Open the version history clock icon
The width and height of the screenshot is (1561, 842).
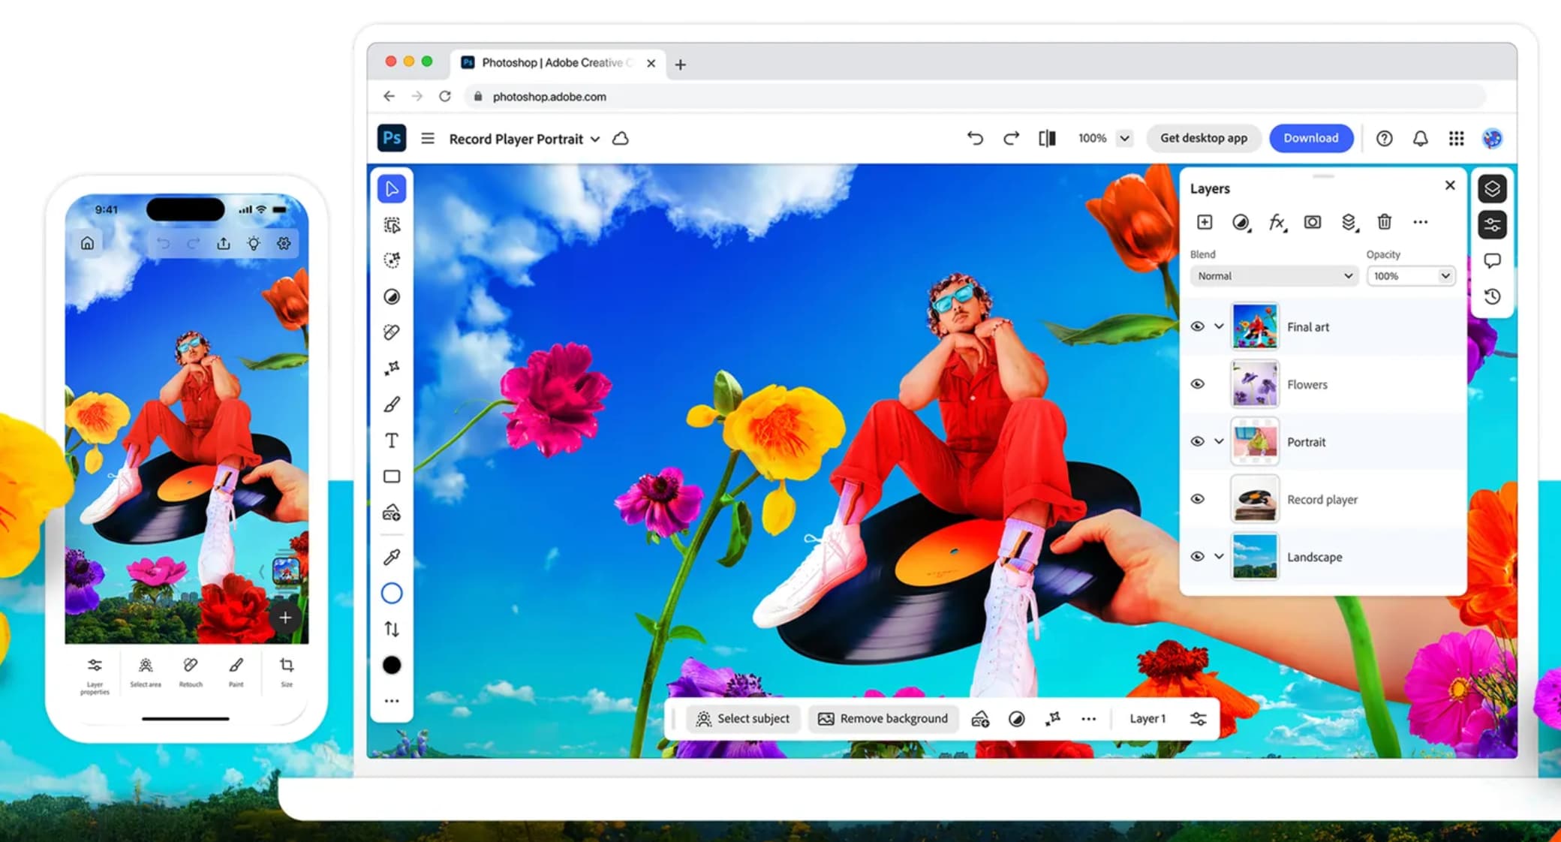1492,296
